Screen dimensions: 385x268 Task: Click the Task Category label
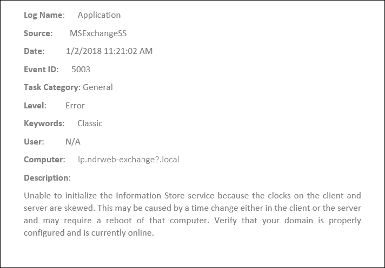pyautogui.click(x=52, y=87)
